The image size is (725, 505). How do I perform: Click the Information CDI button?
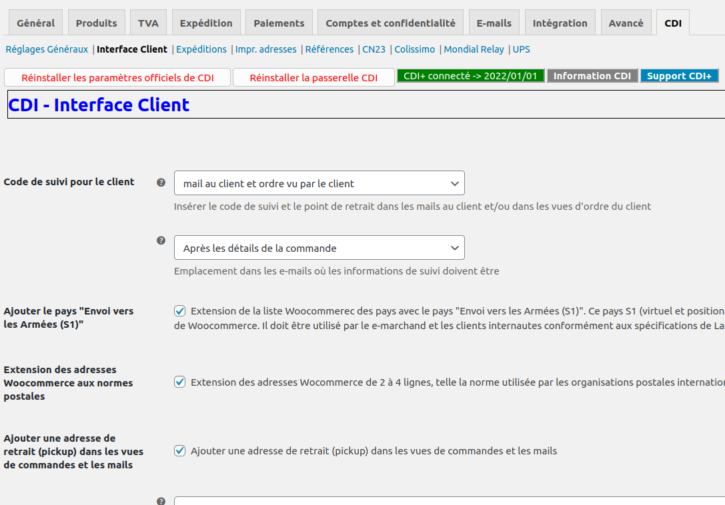tap(592, 76)
